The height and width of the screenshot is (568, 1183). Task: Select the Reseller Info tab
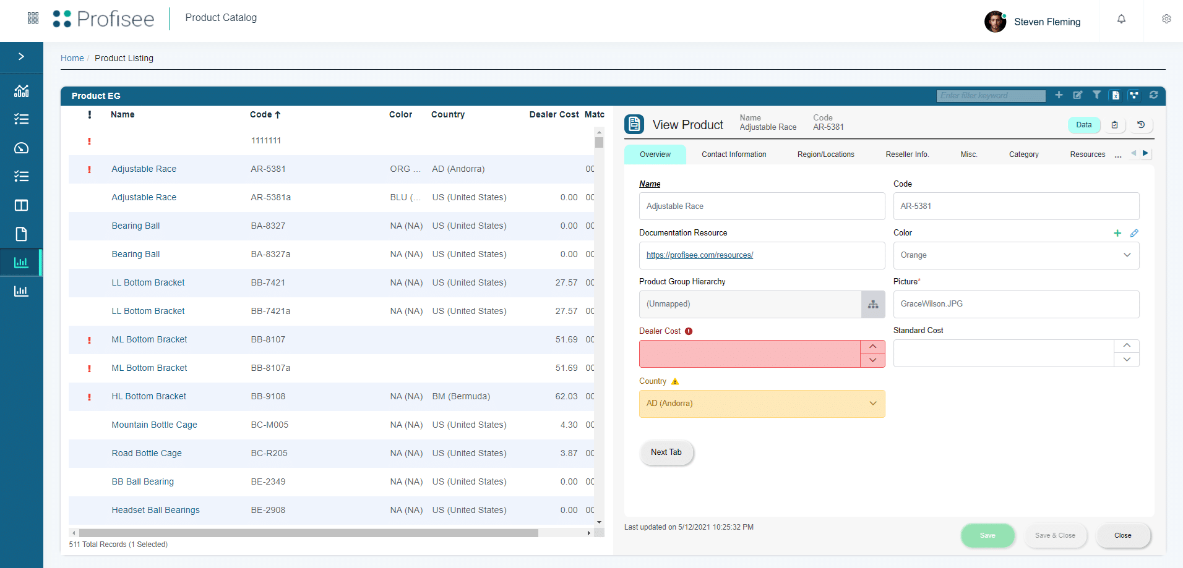[906, 154]
